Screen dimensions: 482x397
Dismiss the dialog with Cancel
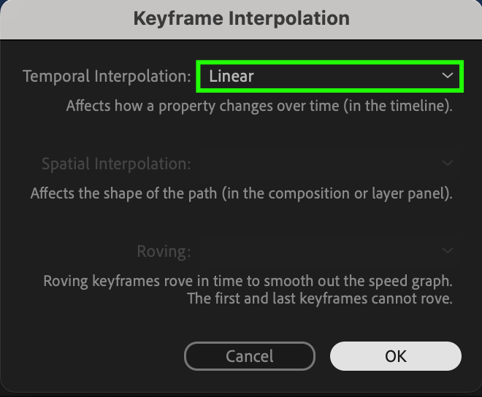coord(249,356)
